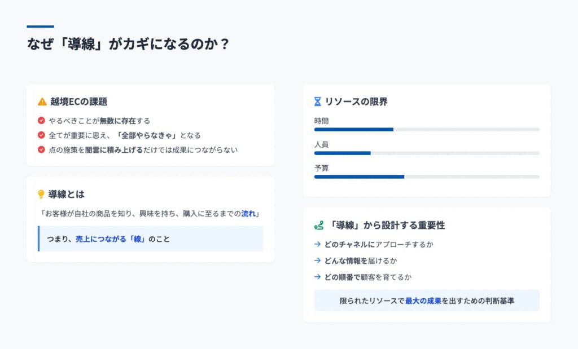Click the 時間 progress bar
The width and height of the screenshot is (578, 349).
427,130
